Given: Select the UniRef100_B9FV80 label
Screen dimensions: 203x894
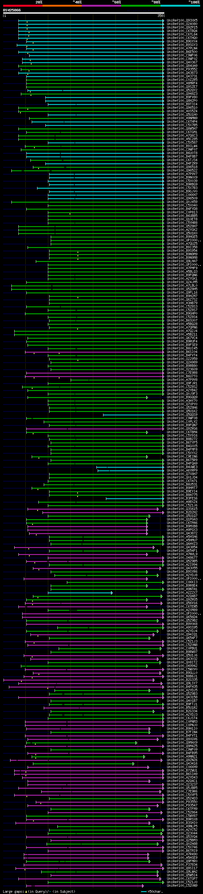Looking at the screenshot, I should point(182,97).
